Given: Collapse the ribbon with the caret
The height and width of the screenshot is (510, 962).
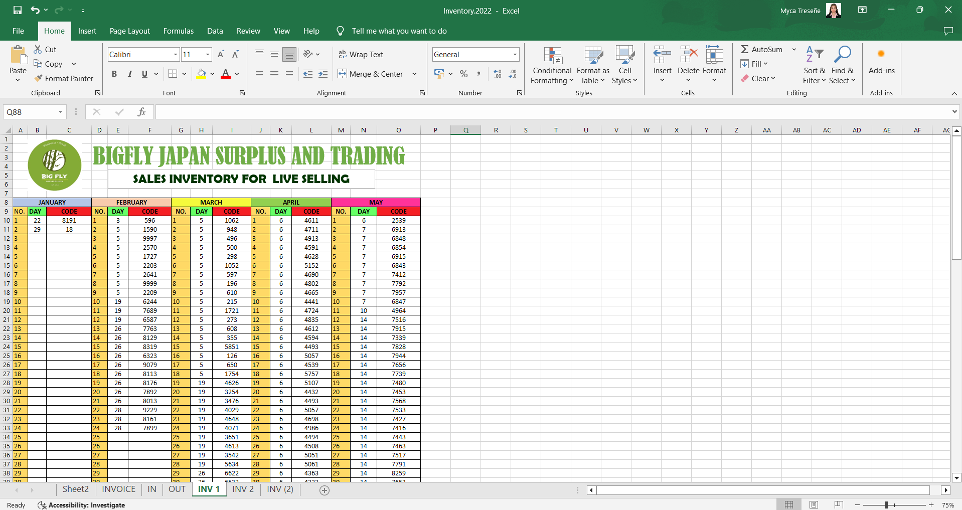Looking at the screenshot, I should tap(954, 94).
